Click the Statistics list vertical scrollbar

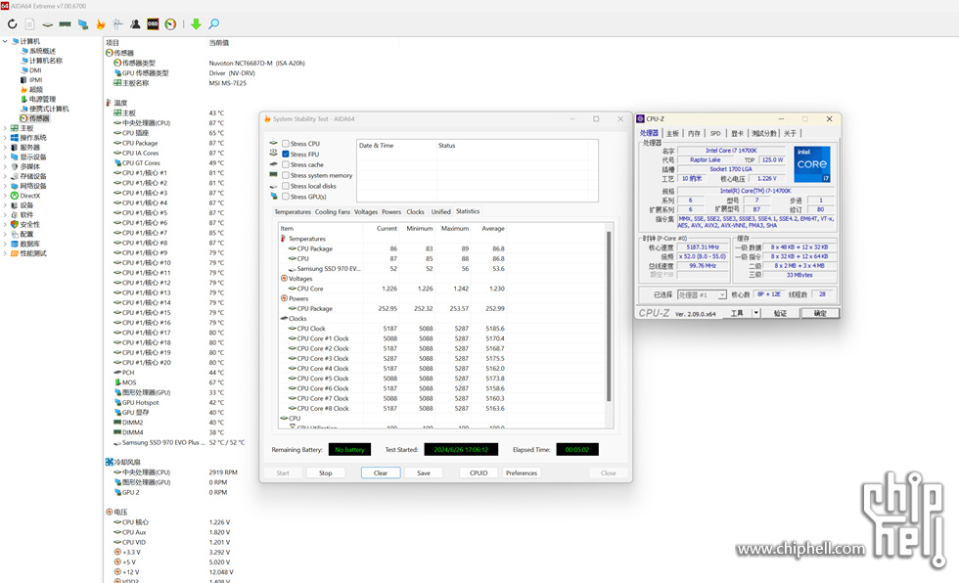tap(609, 317)
